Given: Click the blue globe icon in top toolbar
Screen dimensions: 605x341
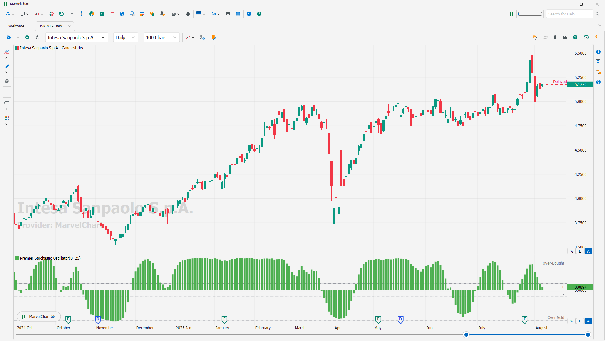Looking at the screenshot, I should pyautogui.click(x=122, y=14).
